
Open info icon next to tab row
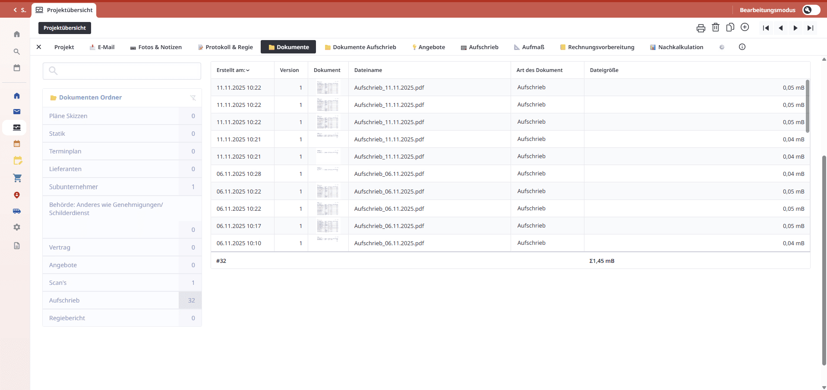pyautogui.click(x=742, y=47)
